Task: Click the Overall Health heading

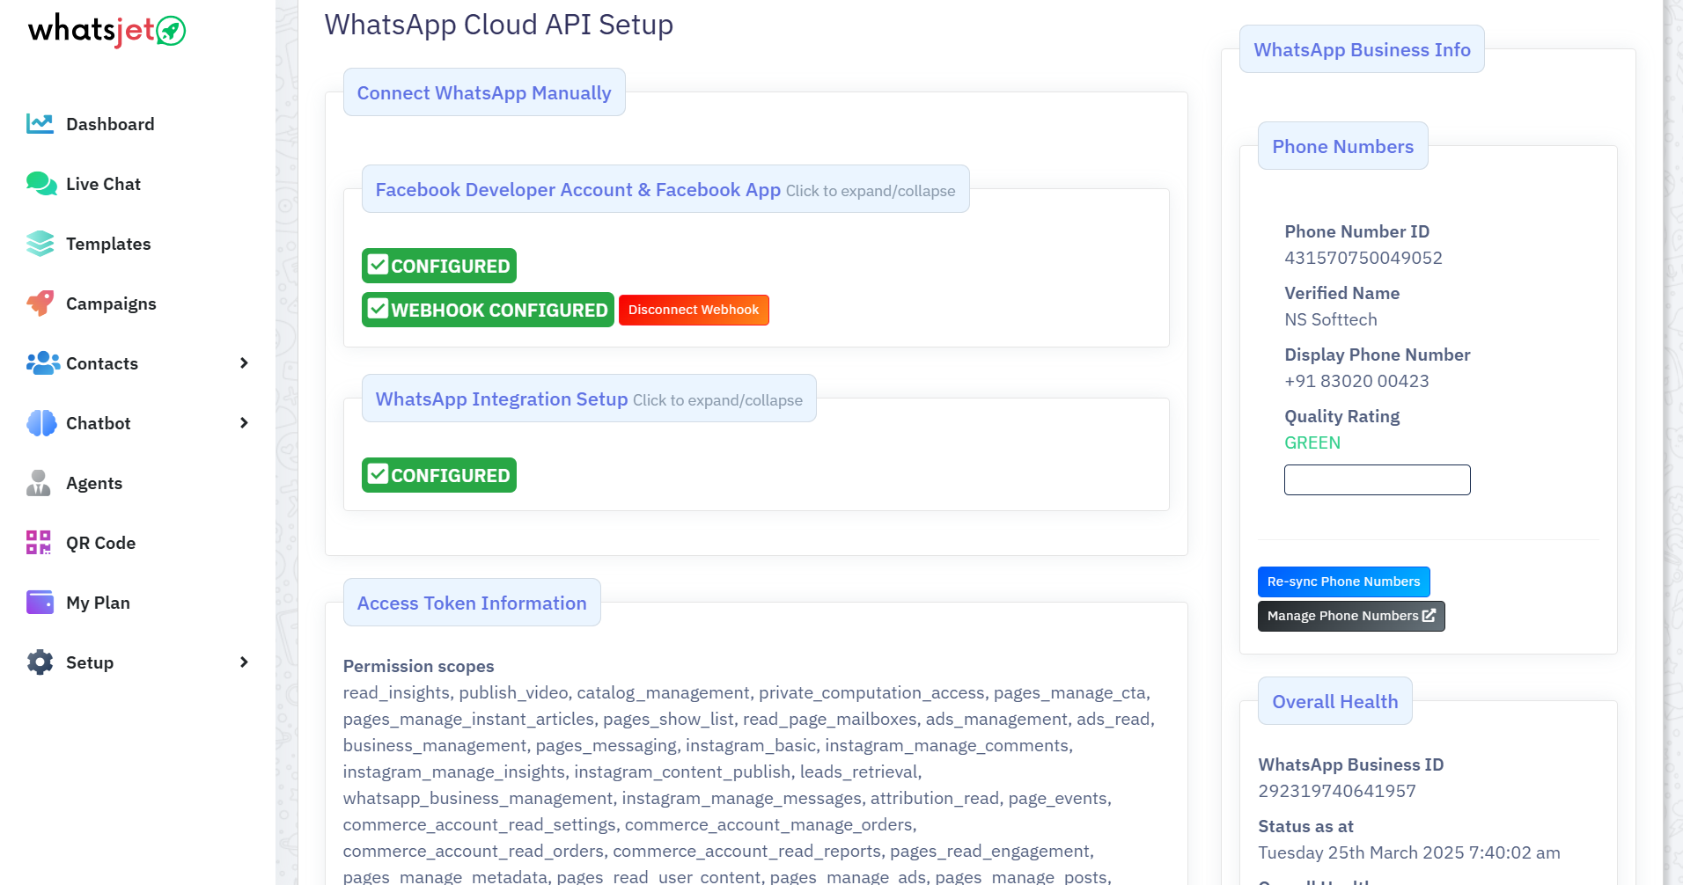Action: (1334, 701)
